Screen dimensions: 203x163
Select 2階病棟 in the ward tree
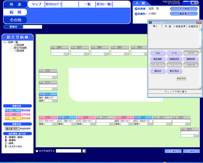19,45
